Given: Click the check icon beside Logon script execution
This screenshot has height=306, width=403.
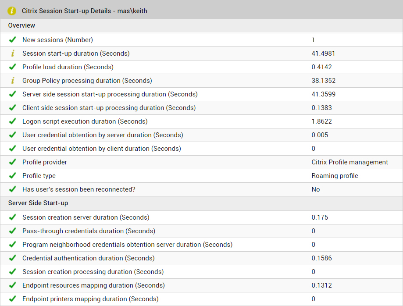Looking at the screenshot, I should [12, 121].
